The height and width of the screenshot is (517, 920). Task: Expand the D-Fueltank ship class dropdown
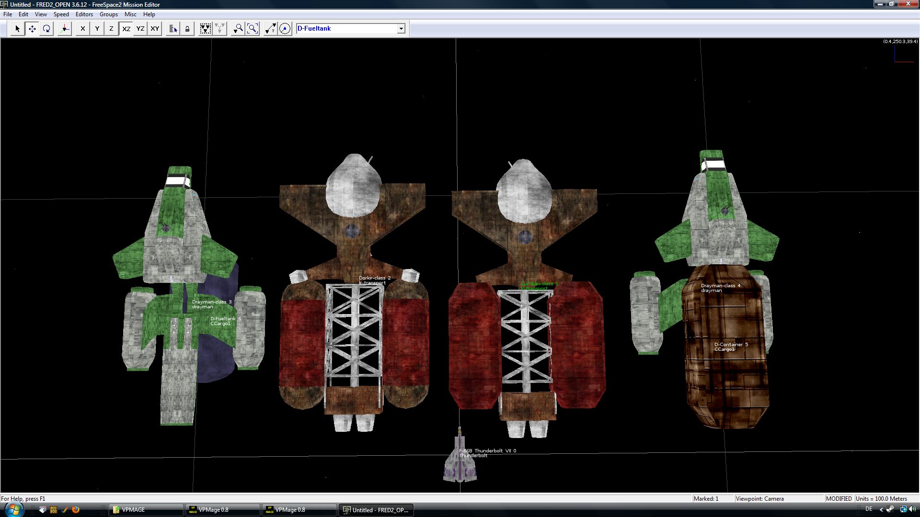click(401, 29)
